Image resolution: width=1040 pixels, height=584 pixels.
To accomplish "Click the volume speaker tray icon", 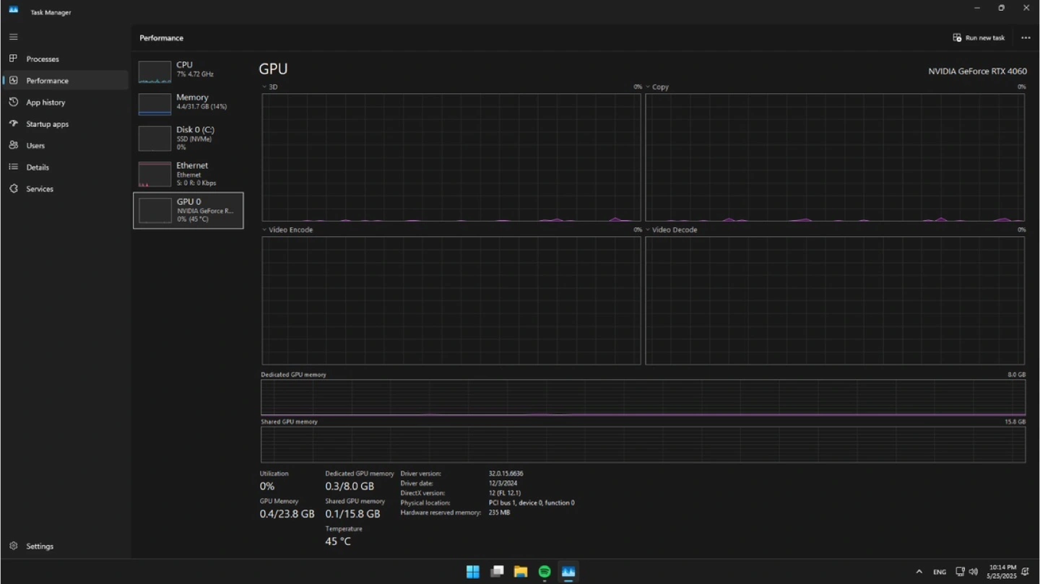I will [973, 572].
